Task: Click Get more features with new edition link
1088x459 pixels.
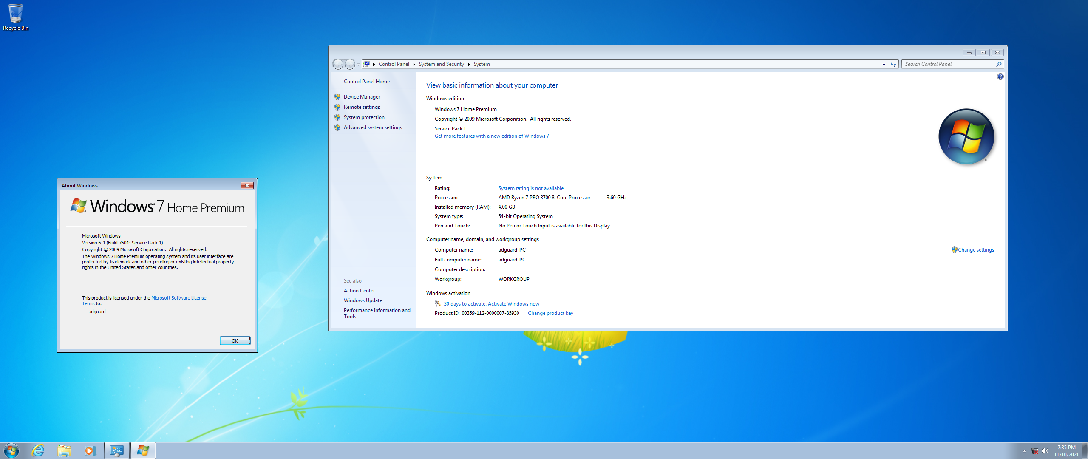Action: (492, 136)
